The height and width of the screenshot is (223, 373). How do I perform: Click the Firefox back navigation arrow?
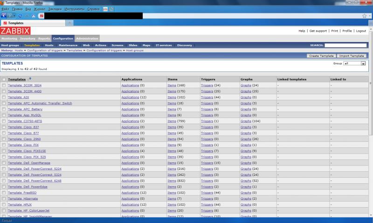(x=4, y=15)
